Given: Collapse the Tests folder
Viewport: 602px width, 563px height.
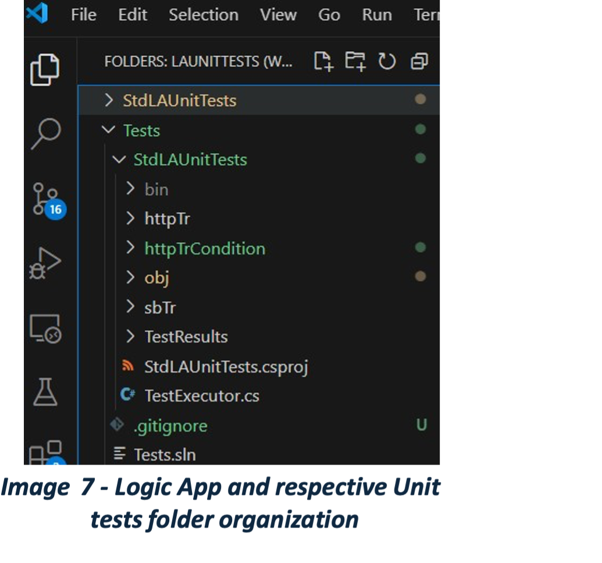Looking at the screenshot, I should (141, 130).
